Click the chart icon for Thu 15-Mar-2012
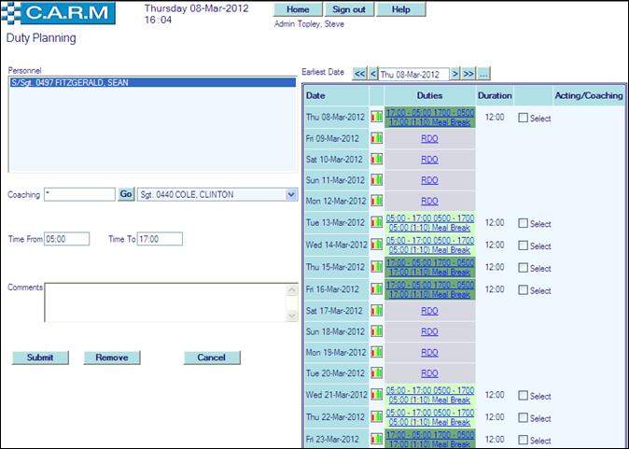This screenshot has height=449, width=629. pyautogui.click(x=377, y=267)
